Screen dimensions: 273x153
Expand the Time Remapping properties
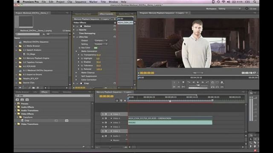74,33
